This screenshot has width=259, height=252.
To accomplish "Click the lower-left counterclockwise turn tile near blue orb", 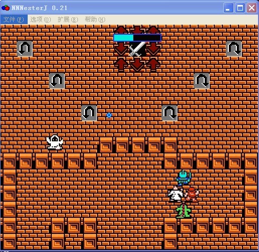I will [89, 113].
